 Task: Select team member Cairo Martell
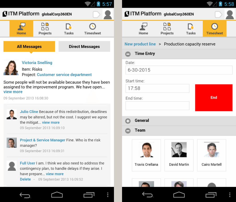point(211,155)
